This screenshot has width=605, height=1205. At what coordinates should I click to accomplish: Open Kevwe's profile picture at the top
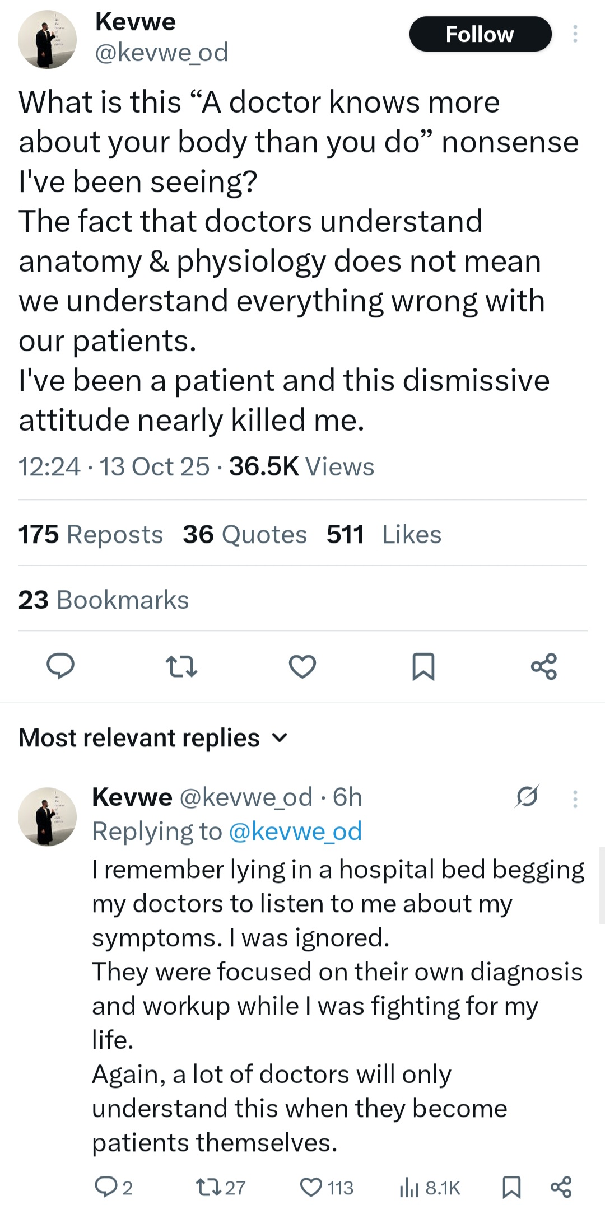[47, 39]
